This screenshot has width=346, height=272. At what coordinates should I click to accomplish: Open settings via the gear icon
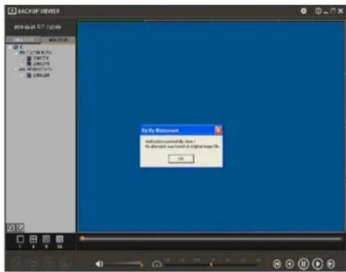[304, 11]
